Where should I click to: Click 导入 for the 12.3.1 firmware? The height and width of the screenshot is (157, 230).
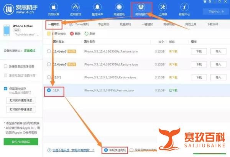pyautogui.click(x=218, y=77)
